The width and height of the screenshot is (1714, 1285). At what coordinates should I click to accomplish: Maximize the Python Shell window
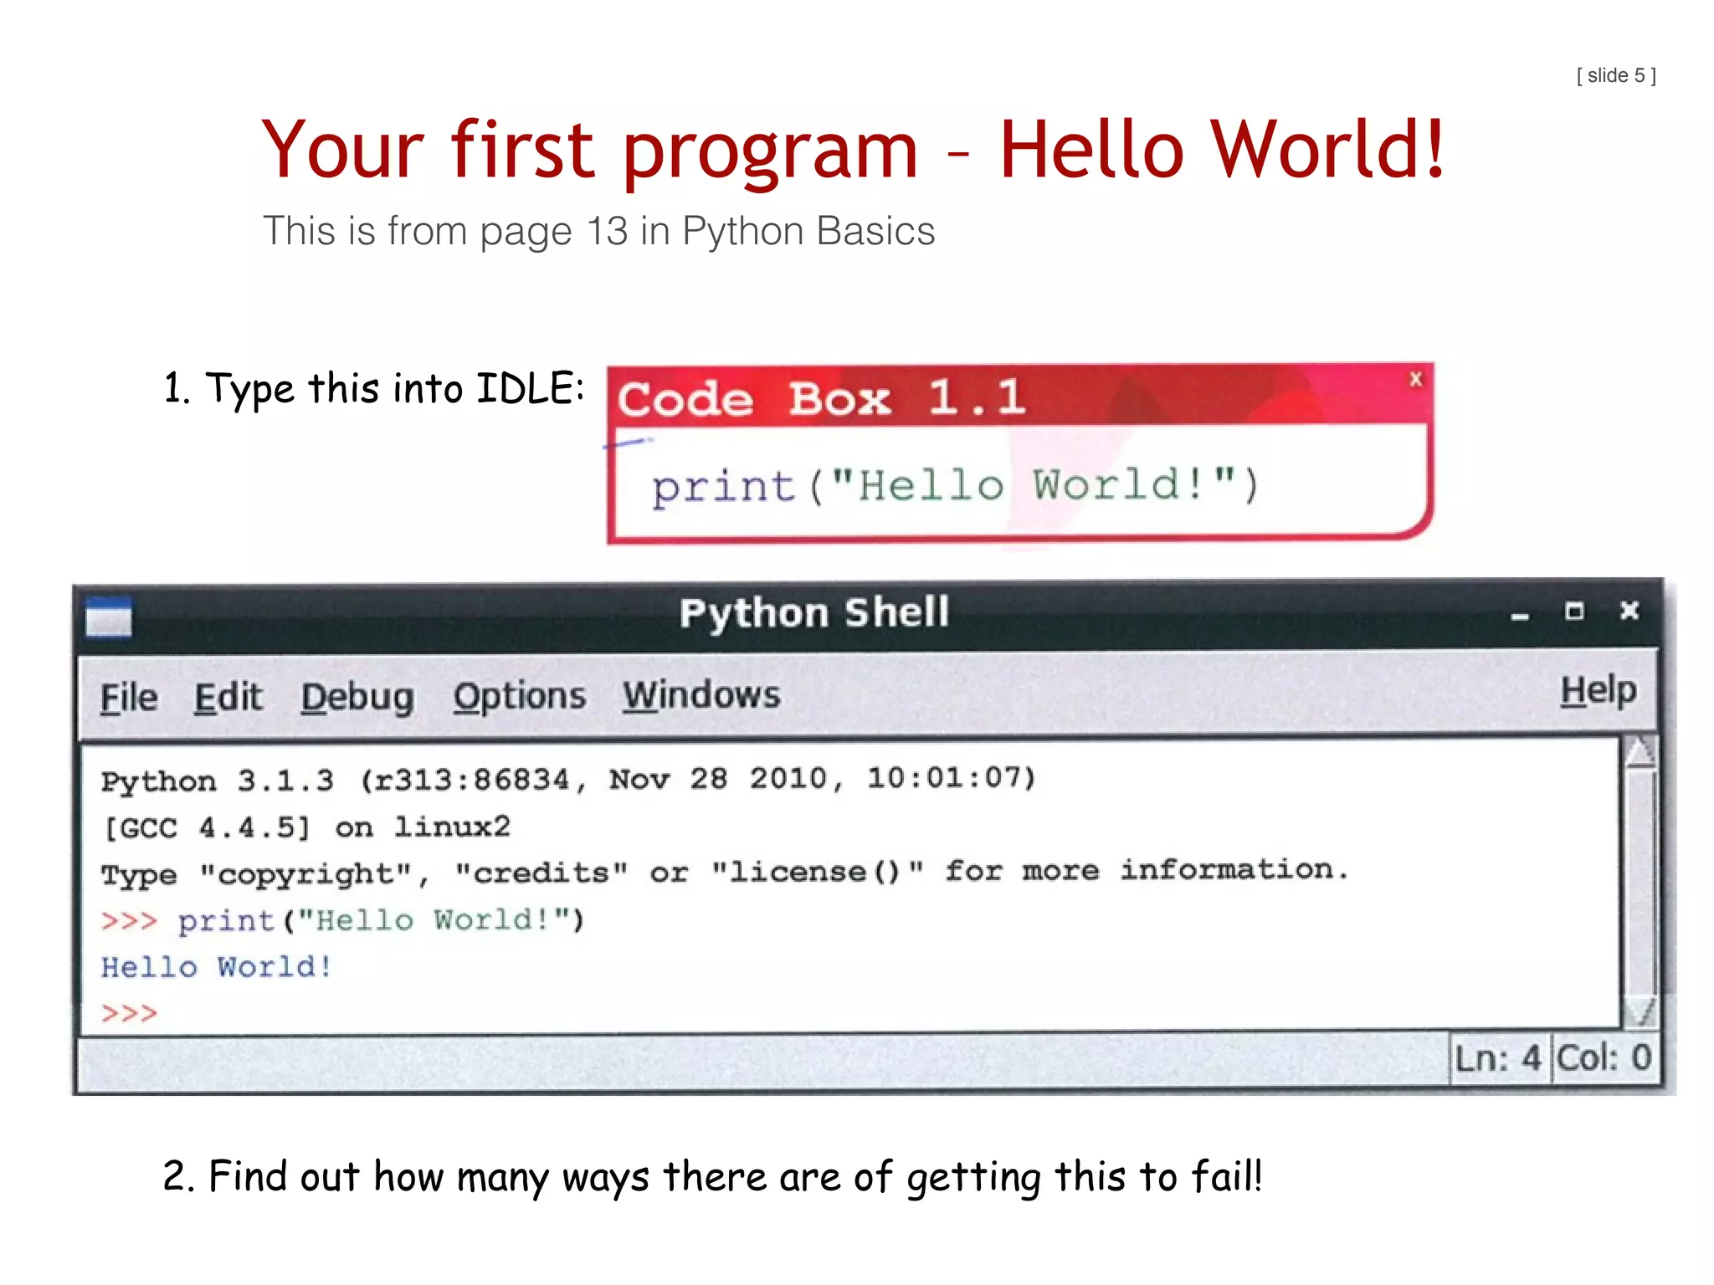(1574, 612)
